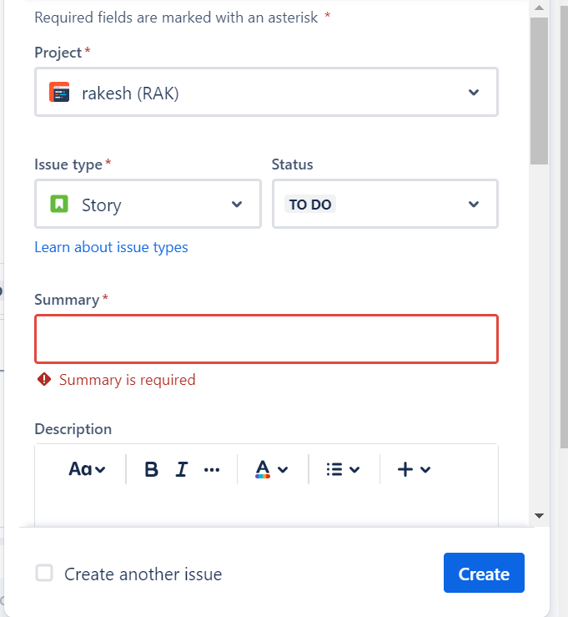Click the rakesh project avatar icon

pyautogui.click(x=59, y=93)
